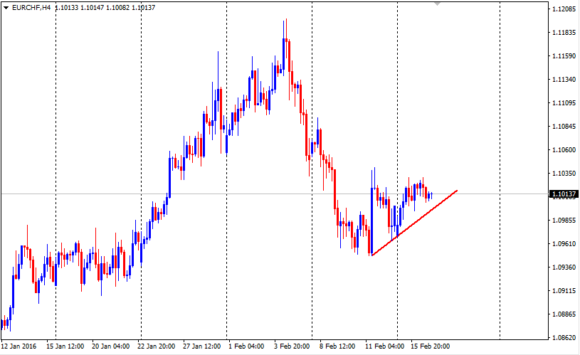
Task: Click the chart menu triangle beside EURCHF,H4
Action: click(x=6, y=8)
